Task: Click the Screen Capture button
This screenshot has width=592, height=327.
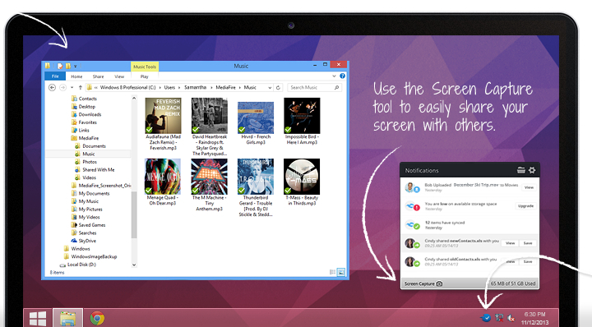Action: 423,283
